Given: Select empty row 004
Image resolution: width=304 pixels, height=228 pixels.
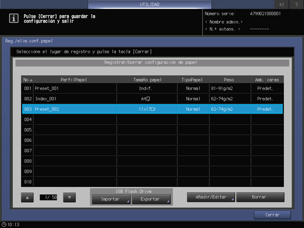Looking at the screenshot, I should [x=152, y=119].
